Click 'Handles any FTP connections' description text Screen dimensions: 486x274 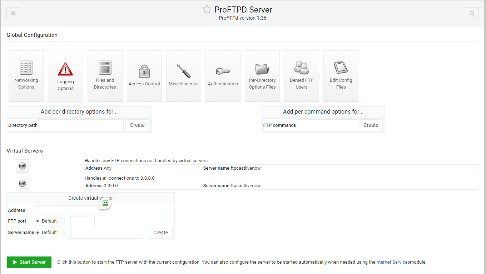click(147, 161)
